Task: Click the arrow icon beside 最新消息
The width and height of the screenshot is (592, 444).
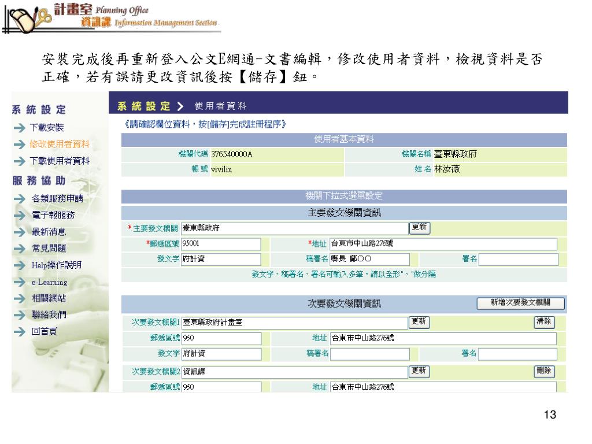Action: 19,232
